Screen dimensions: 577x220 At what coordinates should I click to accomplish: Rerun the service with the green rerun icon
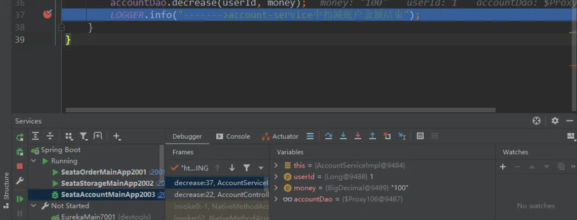20,138
